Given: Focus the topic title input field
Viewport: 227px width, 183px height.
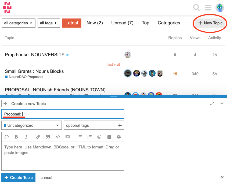Looking at the screenshot, I should click(x=63, y=114).
